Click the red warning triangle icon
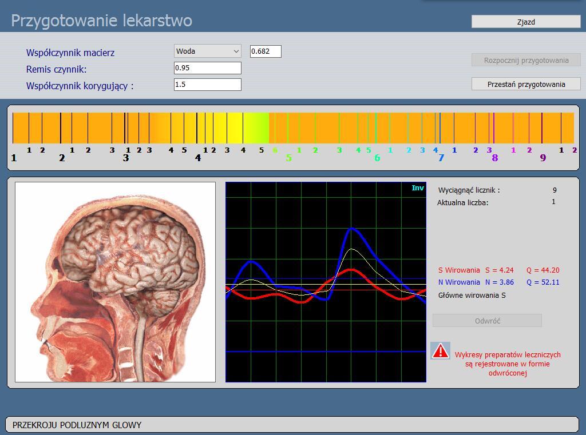The width and height of the screenshot is (586, 435). pyautogui.click(x=440, y=351)
